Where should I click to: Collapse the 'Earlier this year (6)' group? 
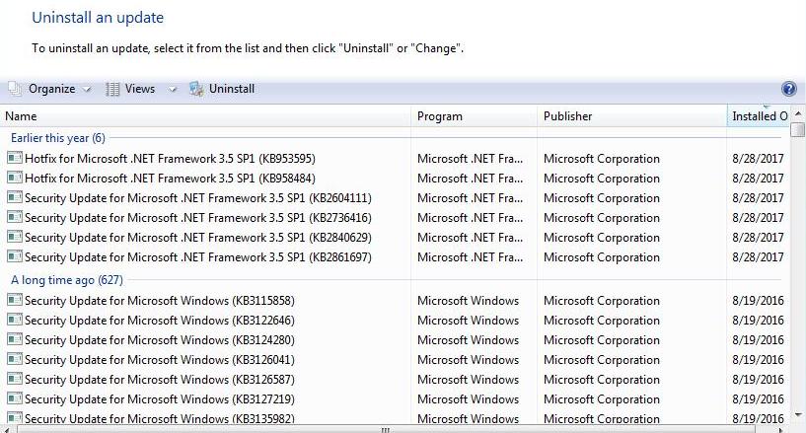(x=57, y=138)
